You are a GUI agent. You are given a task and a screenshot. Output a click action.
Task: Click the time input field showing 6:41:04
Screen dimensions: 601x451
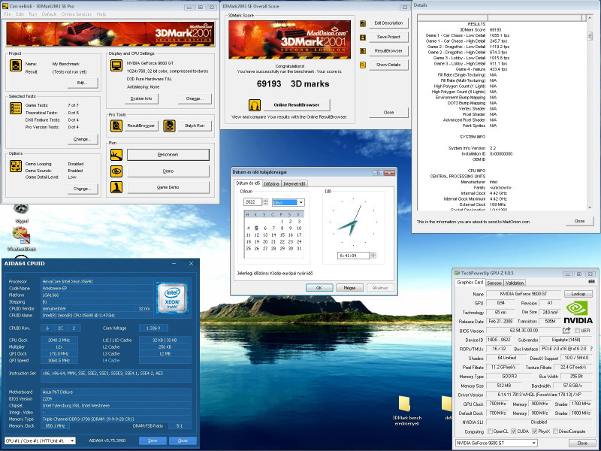click(352, 256)
